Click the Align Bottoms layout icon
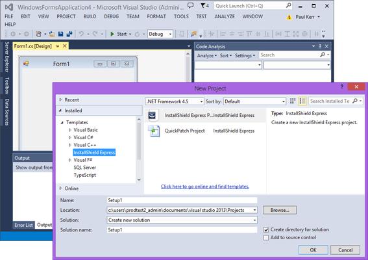The image size is (368, 260). [x=267, y=34]
